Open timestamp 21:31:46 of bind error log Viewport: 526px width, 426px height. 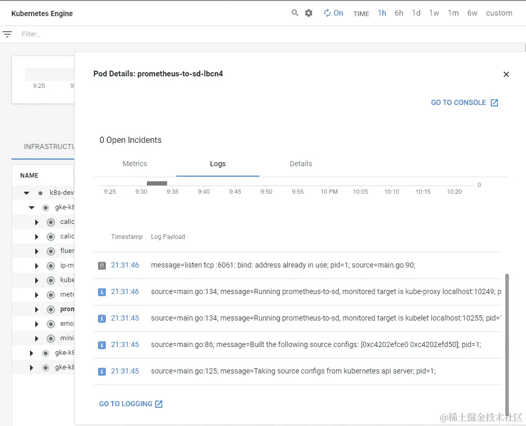click(125, 265)
